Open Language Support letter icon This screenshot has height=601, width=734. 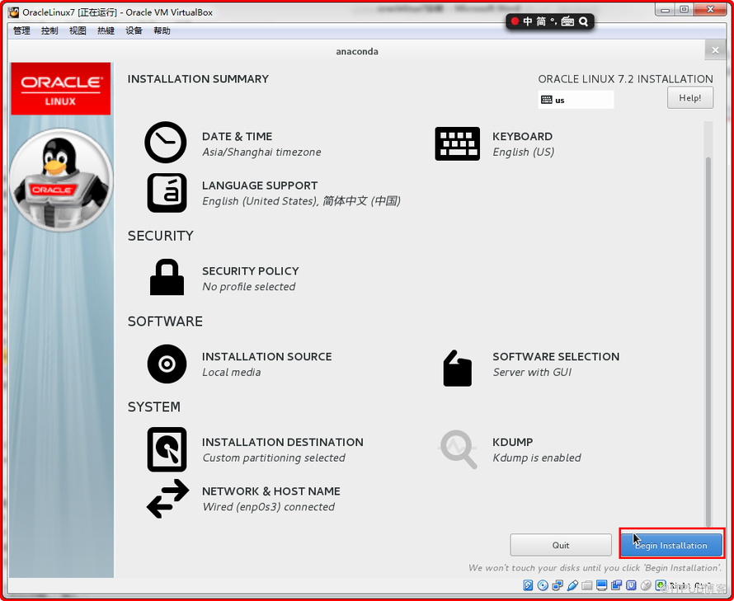167,193
